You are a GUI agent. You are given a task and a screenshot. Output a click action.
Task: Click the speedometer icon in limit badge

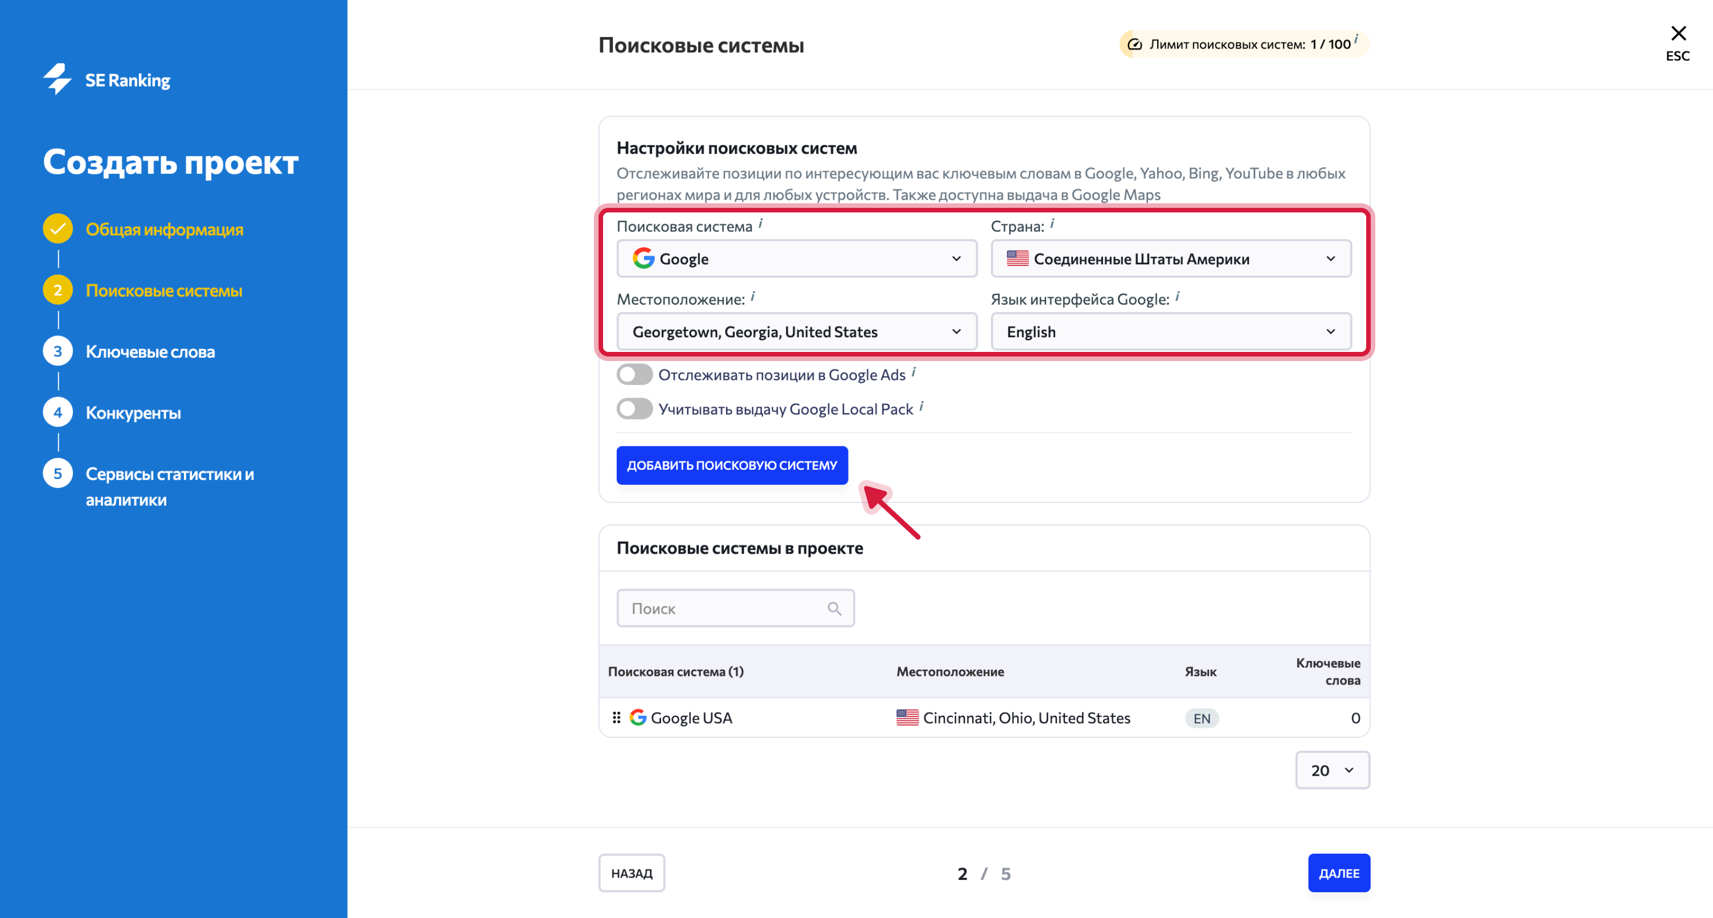point(1134,44)
